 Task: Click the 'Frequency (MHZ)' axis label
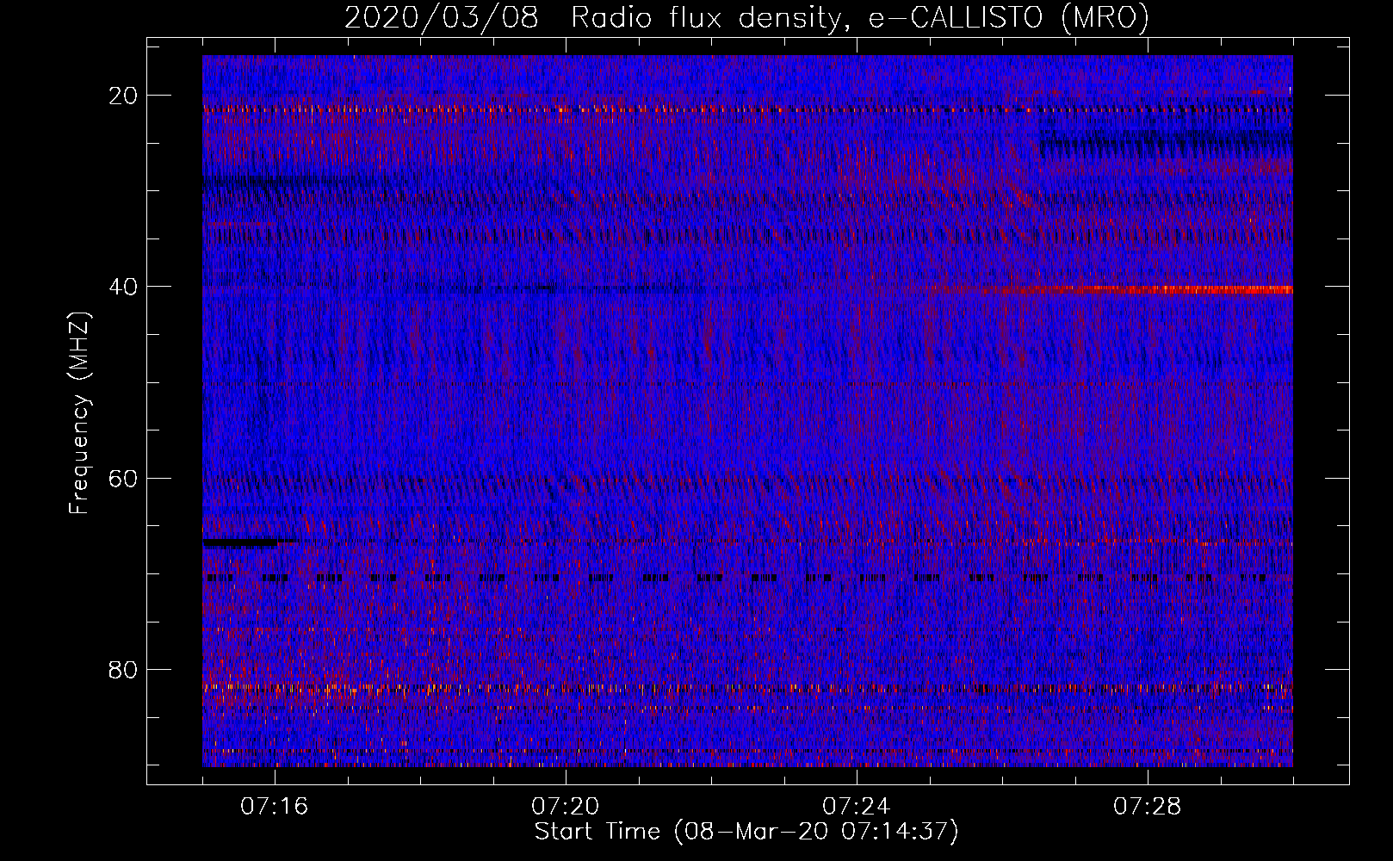tap(79, 413)
